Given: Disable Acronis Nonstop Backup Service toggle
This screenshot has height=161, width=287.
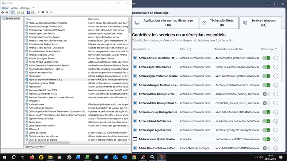Looking at the screenshot, I should 266,112.
